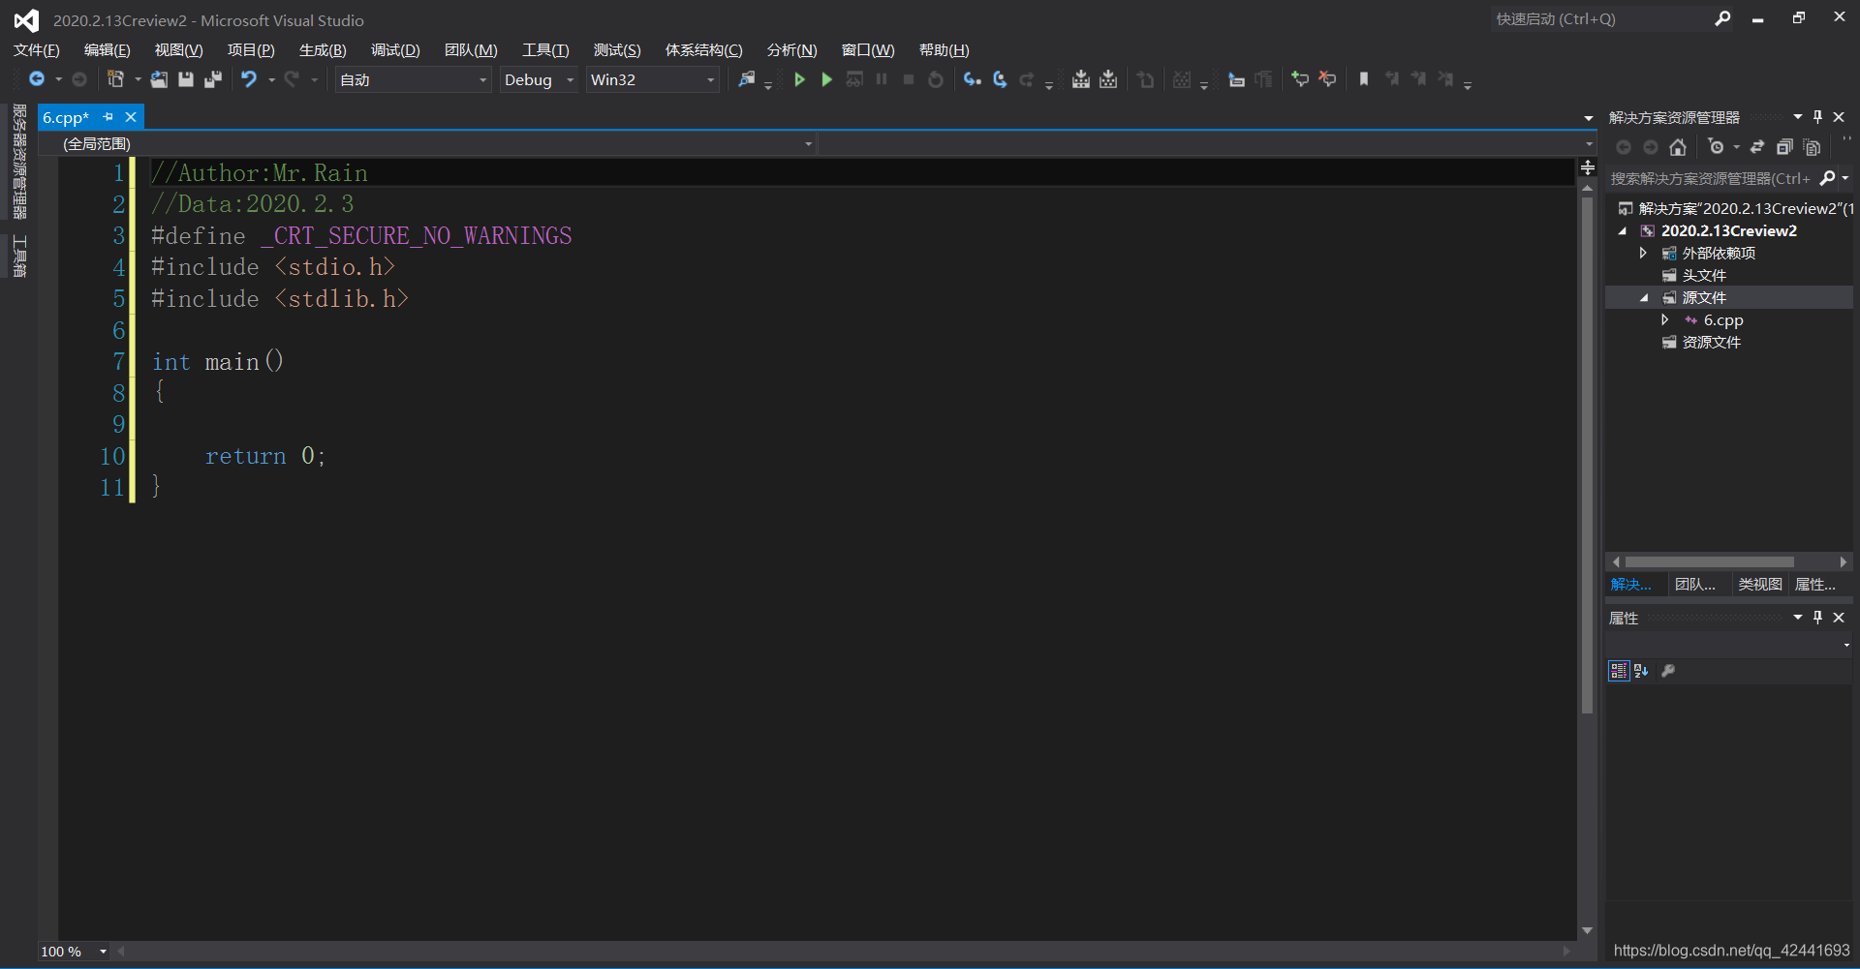Pin the 6.cpp editor tab
1860x969 pixels.
click(108, 117)
